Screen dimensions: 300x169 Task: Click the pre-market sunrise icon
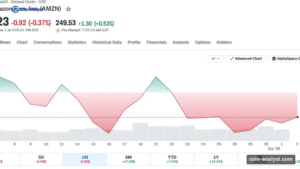58,30
